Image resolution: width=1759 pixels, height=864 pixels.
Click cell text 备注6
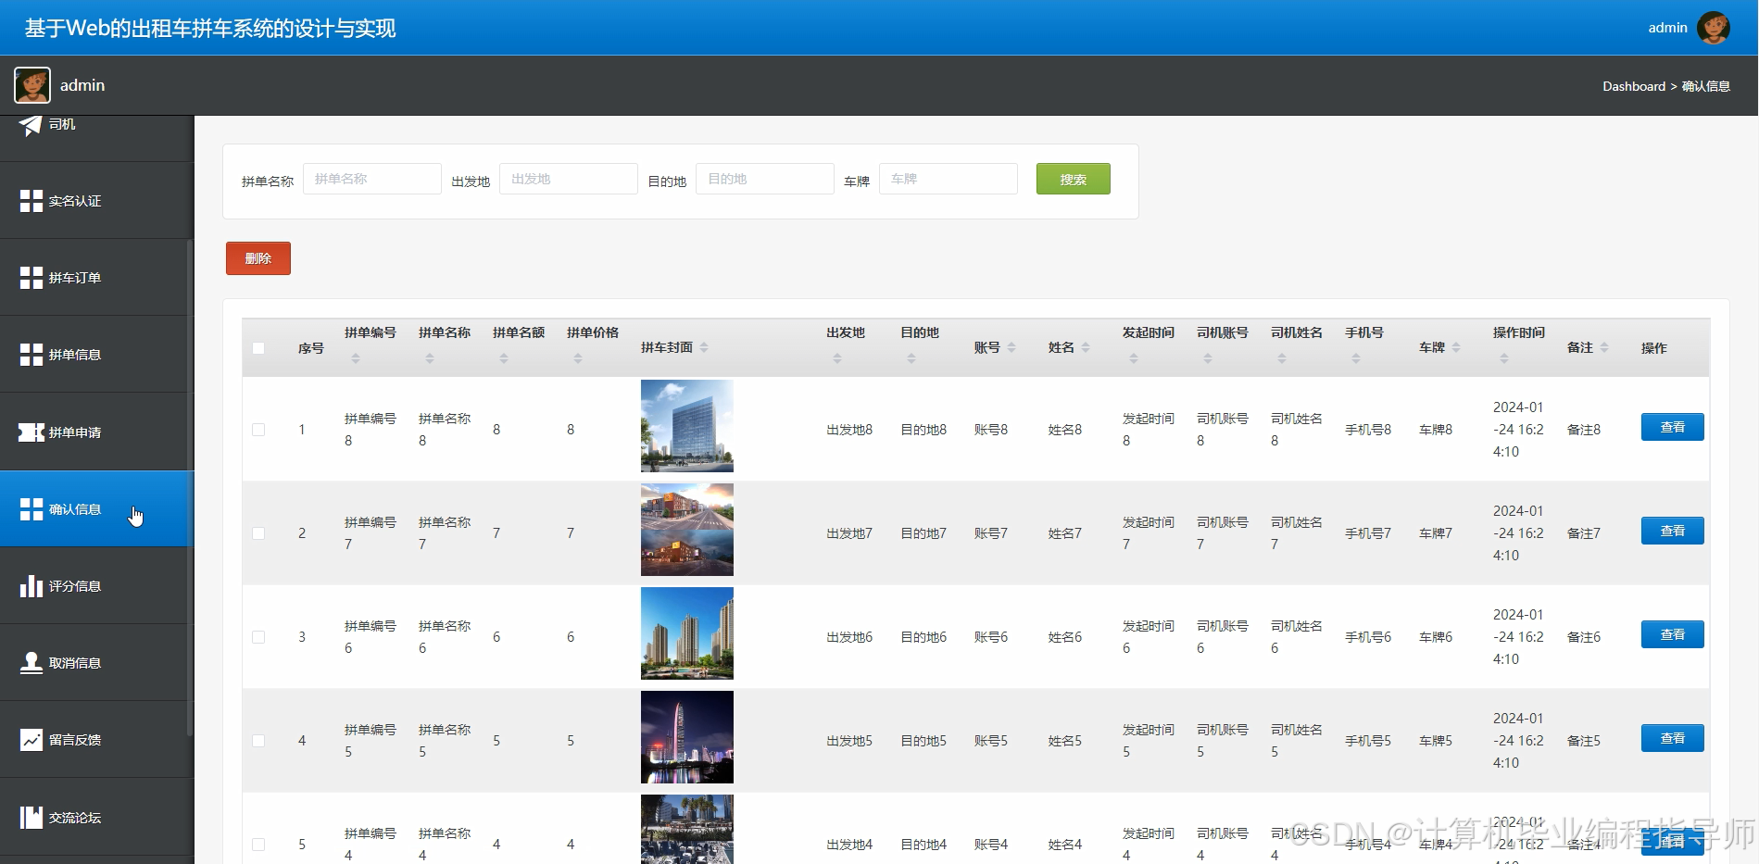click(1584, 637)
